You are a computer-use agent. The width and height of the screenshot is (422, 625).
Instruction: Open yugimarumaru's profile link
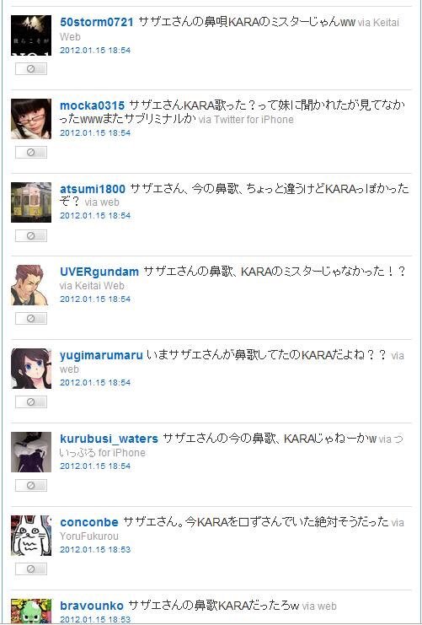102,356
